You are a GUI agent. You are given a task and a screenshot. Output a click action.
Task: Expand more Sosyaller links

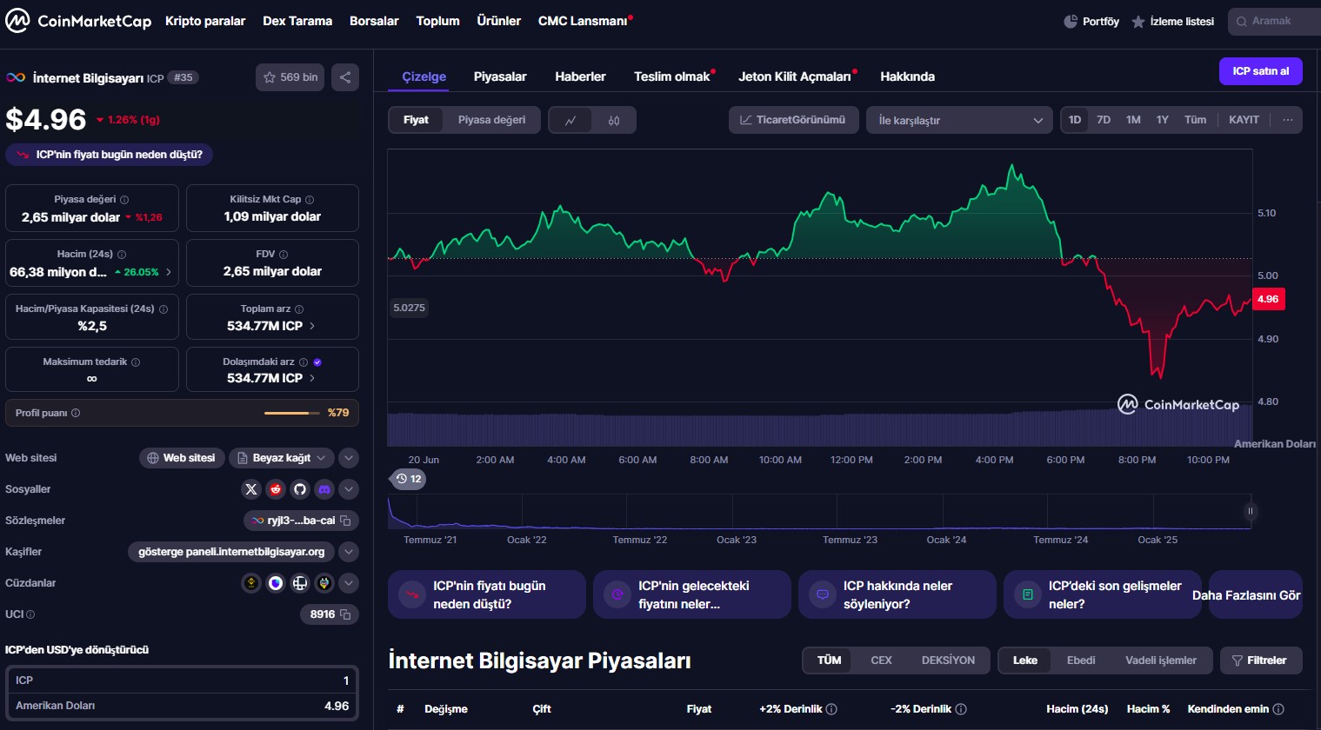click(x=349, y=489)
